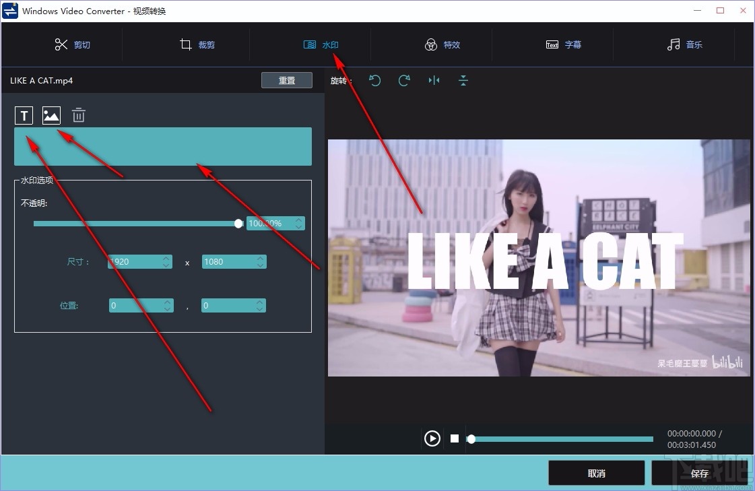Click the 取消 cancel button
Image resolution: width=755 pixels, height=491 pixels.
coord(596,473)
